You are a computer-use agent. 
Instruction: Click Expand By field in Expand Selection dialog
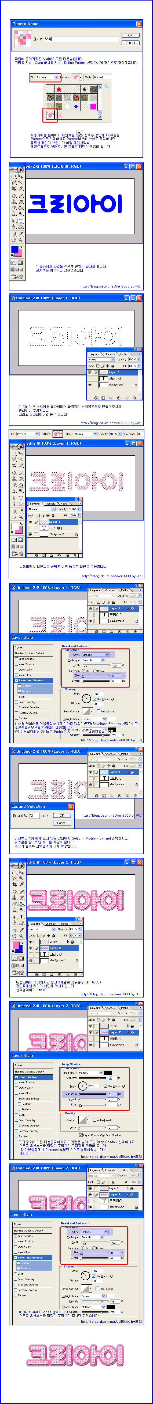pyautogui.click(x=34, y=815)
